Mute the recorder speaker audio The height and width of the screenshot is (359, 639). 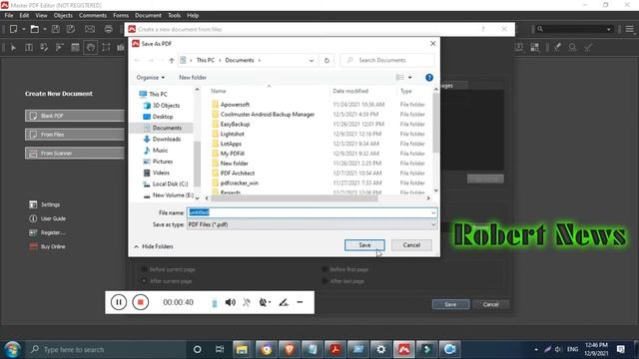[x=231, y=302]
